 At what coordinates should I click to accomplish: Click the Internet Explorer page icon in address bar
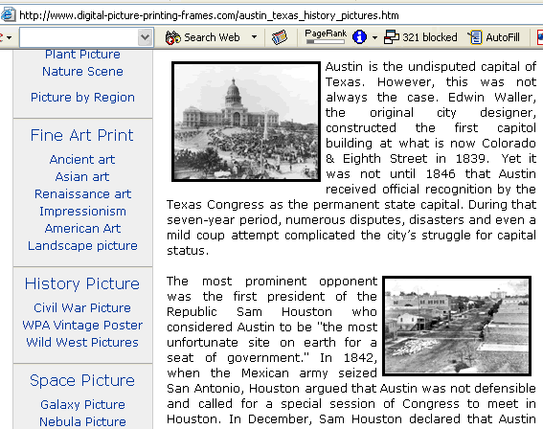point(8,15)
